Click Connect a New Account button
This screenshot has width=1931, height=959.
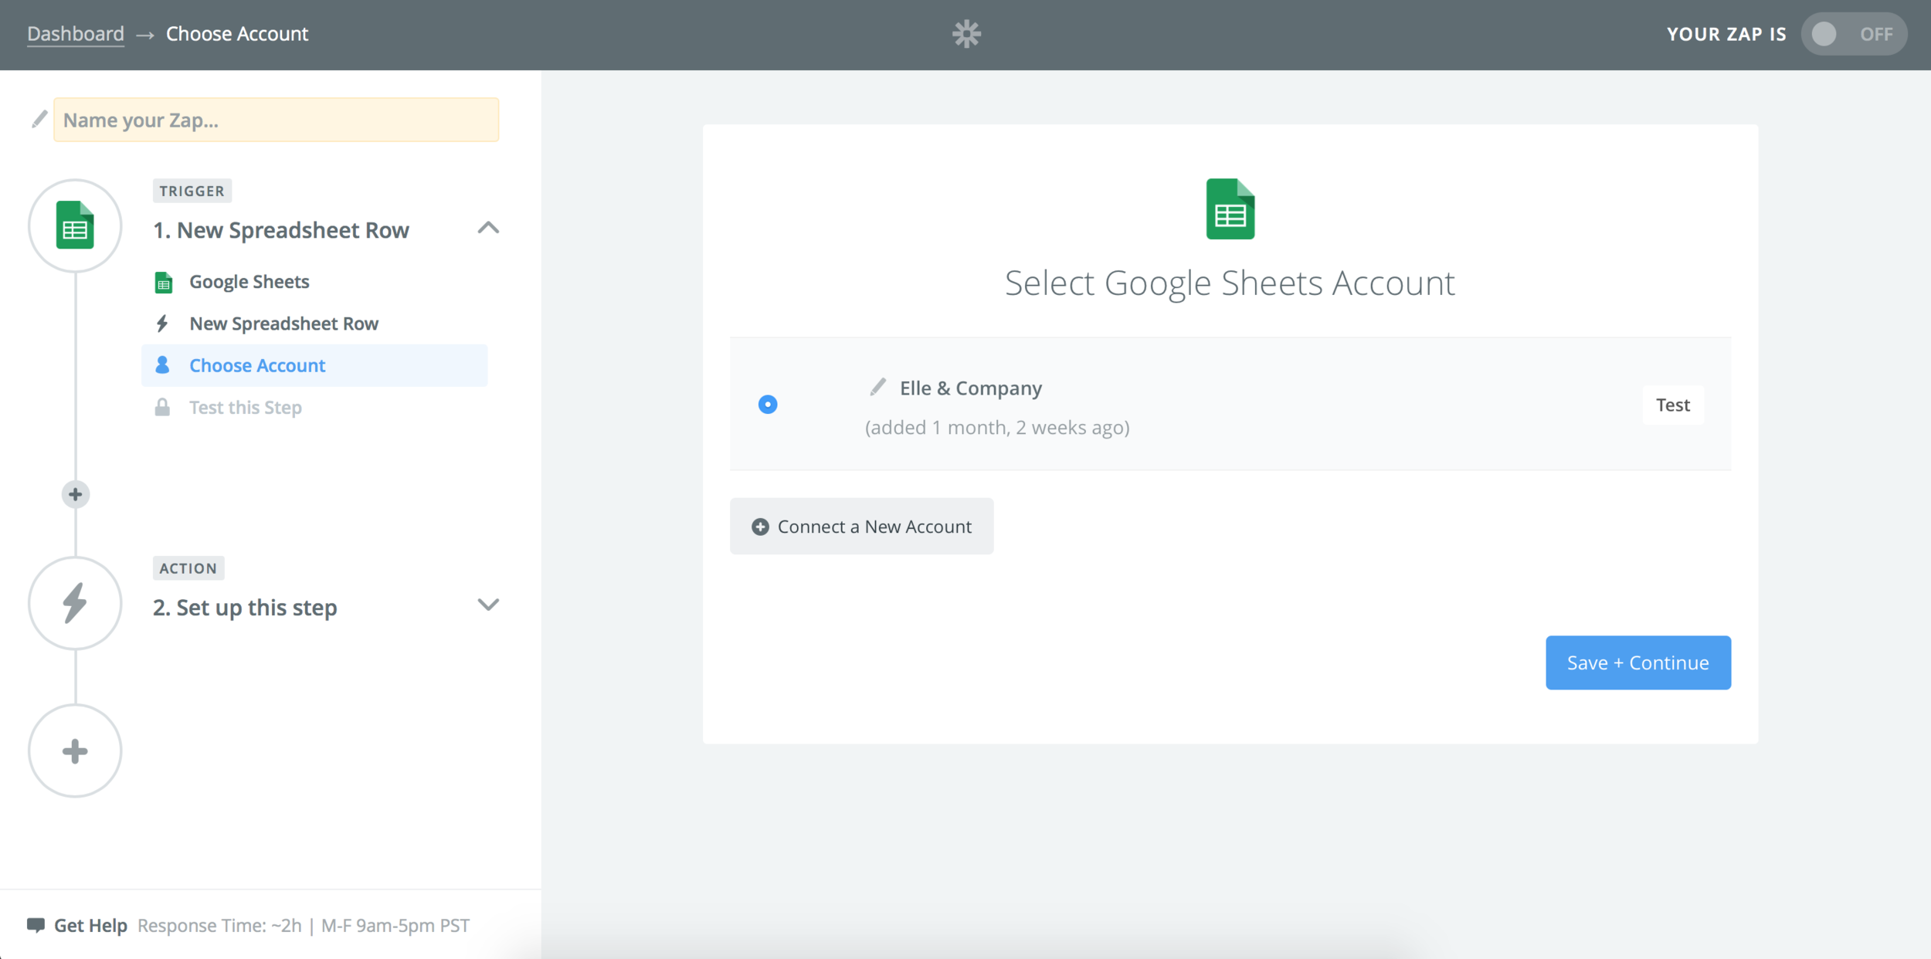pyautogui.click(x=862, y=526)
